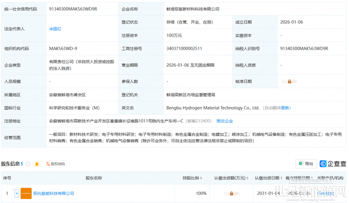
Task: Click lock icon in 核准日期 field
Action: click(289, 82)
